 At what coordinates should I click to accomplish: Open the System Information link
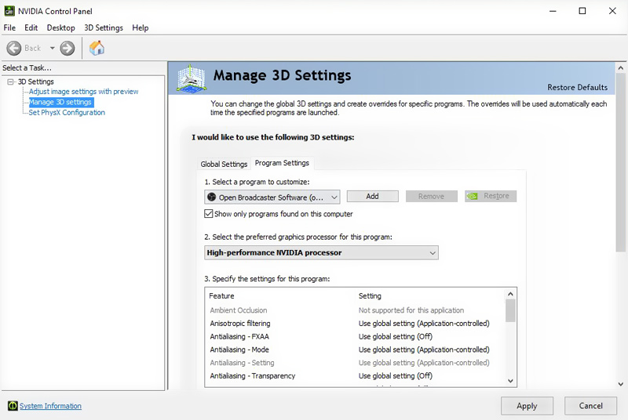(50, 406)
